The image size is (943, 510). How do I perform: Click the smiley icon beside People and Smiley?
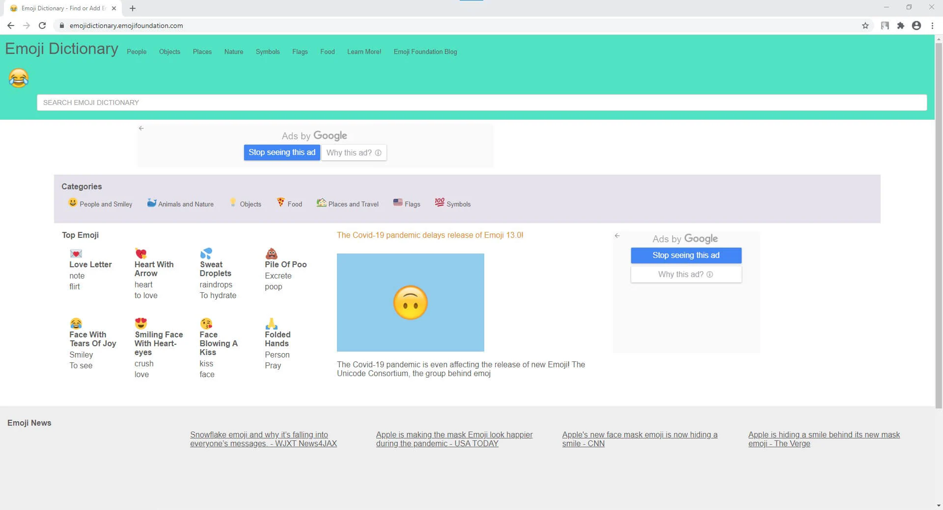coord(73,203)
